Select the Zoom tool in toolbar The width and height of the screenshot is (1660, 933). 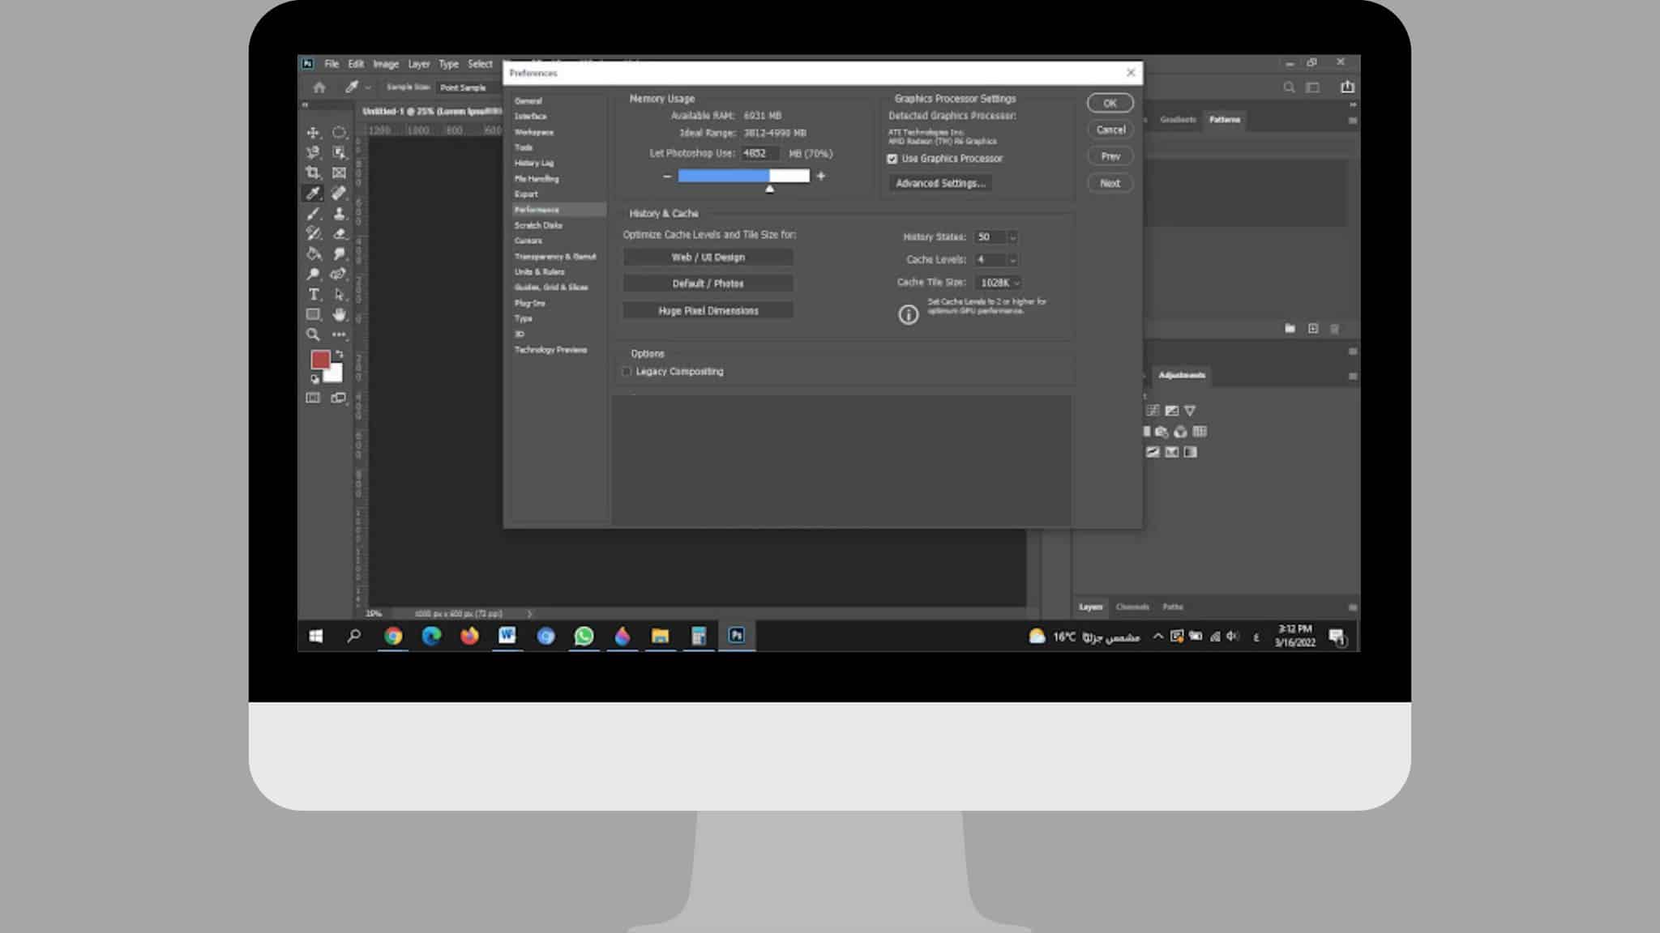pos(313,334)
